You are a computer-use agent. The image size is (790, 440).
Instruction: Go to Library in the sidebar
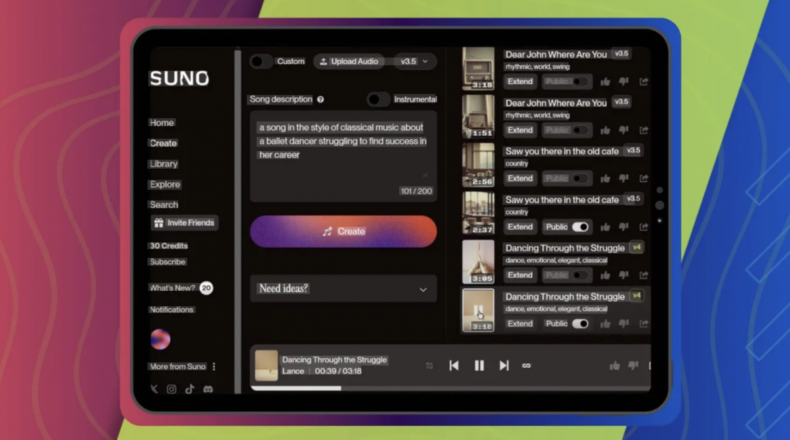(x=163, y=164)
